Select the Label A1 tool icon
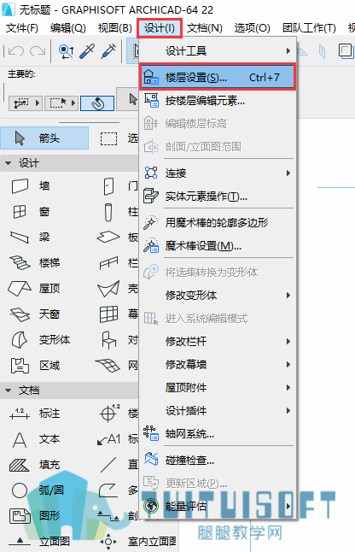 click(108, 439)
